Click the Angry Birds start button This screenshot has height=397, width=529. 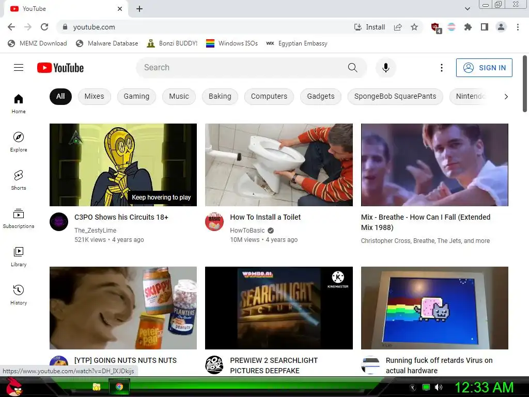pos(14,387)
